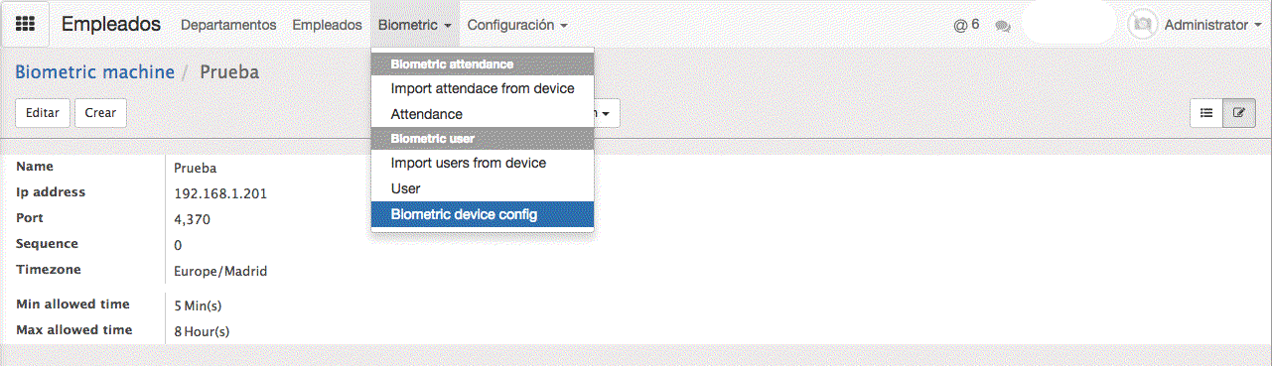The height and width of the screenshot is (366, 1272).
Task: Click the Editar button
Action: pyautogui.click(x=43, y=113)
